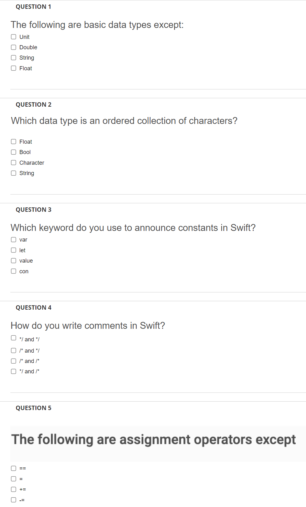
Task: Tick the Character answer checkbox
Action: point(13,163)
